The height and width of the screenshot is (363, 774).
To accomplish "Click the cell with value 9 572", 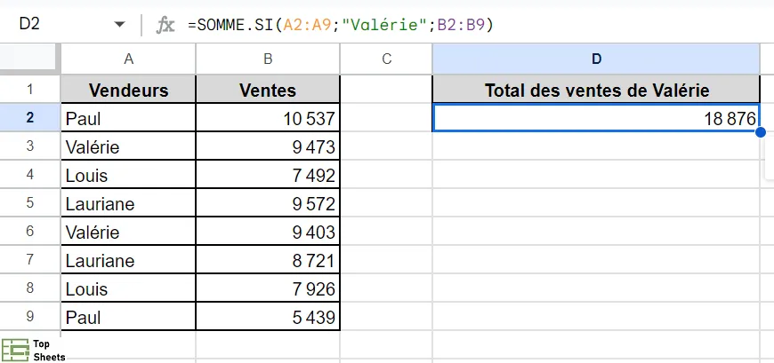I will [268, 203].
